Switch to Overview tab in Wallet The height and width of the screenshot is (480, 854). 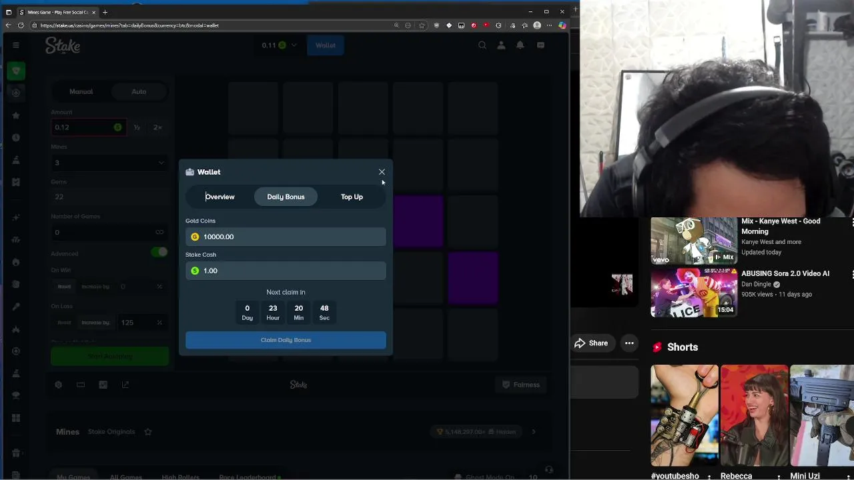[x=220, y=197]
